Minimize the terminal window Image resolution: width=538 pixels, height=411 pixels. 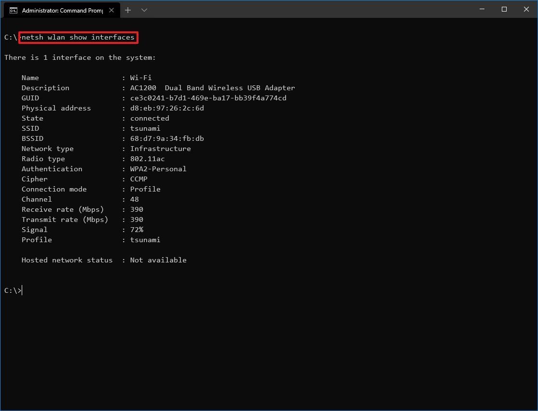tap(482, 9)
